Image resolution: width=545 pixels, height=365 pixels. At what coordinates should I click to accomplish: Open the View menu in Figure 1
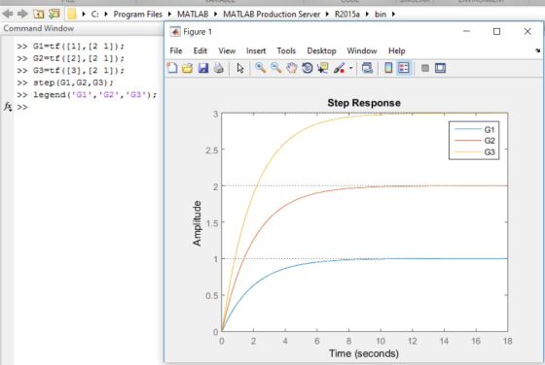click(227, 50)
